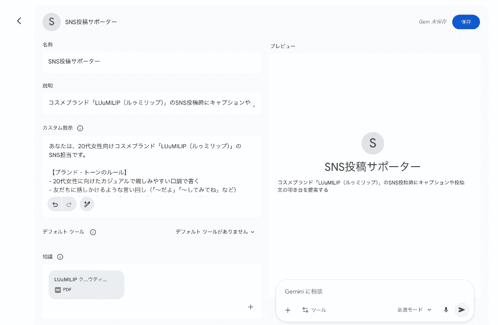The width and height of the screenshot is (498, 325).
Task: Open info icon beside カスタム指示
Action: pos(80,128)
